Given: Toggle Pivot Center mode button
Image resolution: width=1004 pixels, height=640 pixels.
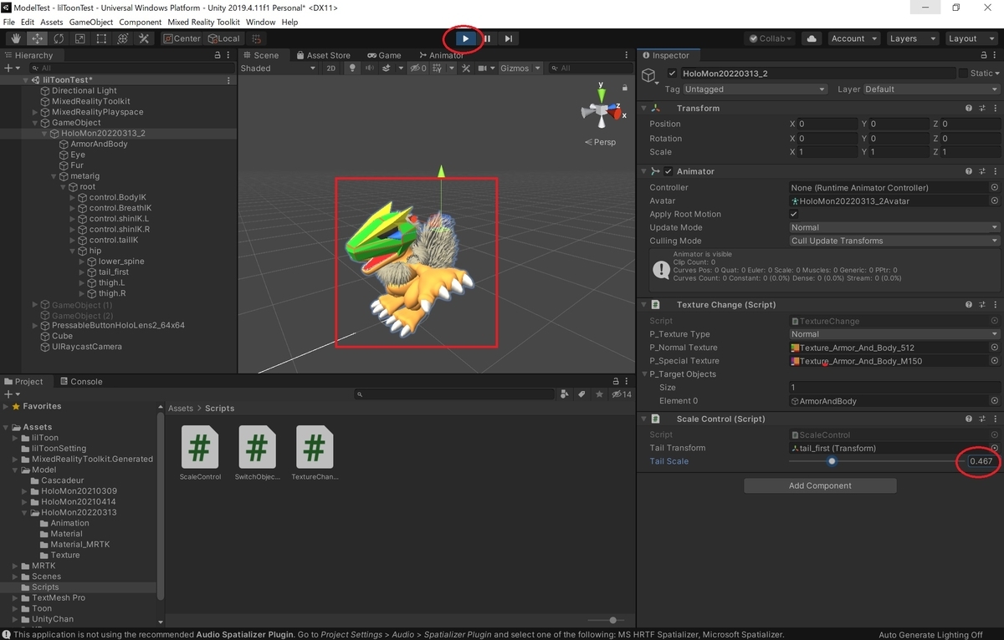Looking at the screenshot, I should [x=182, y=38].
